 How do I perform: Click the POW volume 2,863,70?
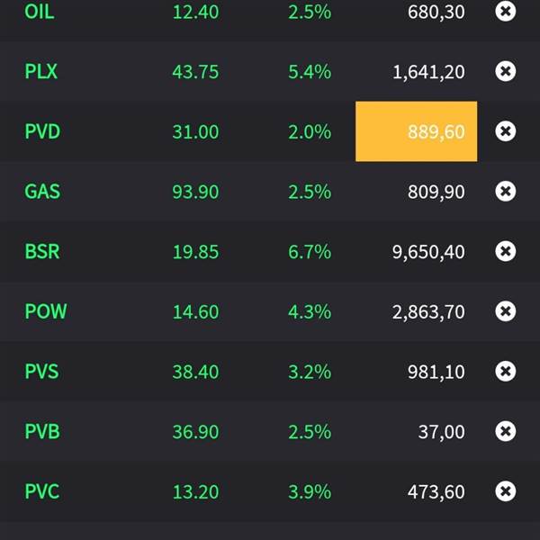[x=428, y=311]
